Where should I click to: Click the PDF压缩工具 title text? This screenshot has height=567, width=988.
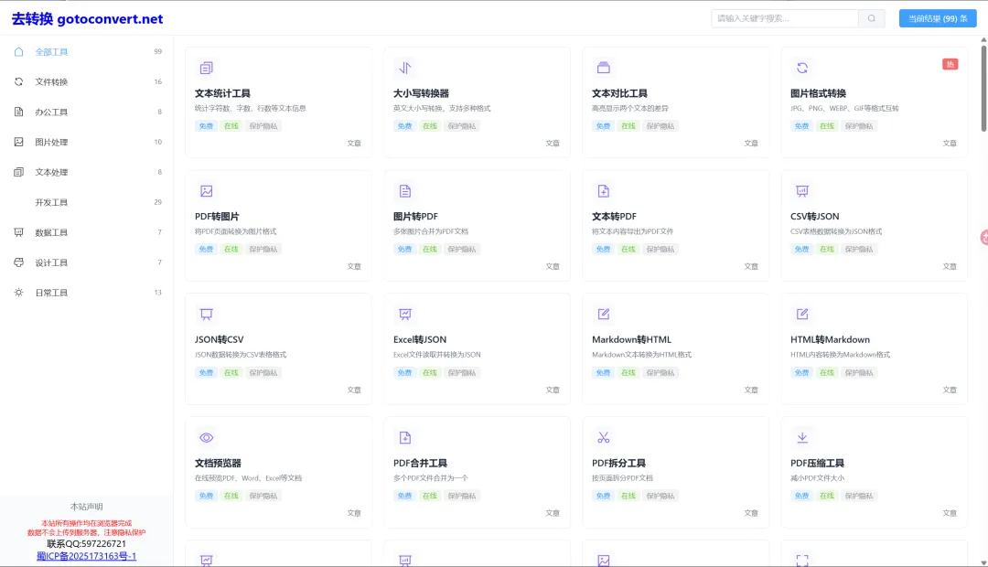point(817,463)
